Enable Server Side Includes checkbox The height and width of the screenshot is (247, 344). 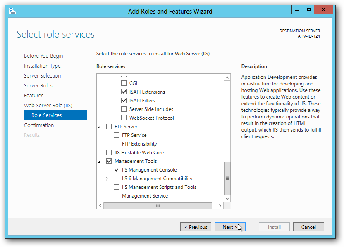pyautogui.click(x=124, y=109)
